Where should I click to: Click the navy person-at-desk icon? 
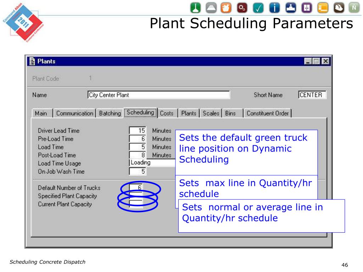tap(291, 8)
